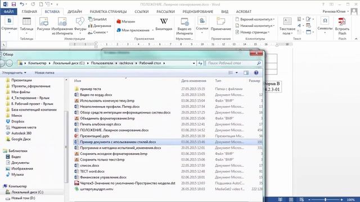This screenshot has width=360, height=202.
Task: Select the пример теста folder
Action: point(91,89)
